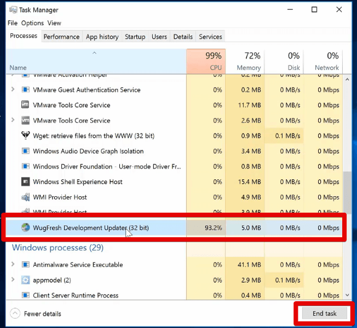Click the 15.4 MB memory value
357x328 pixels.
249,182
